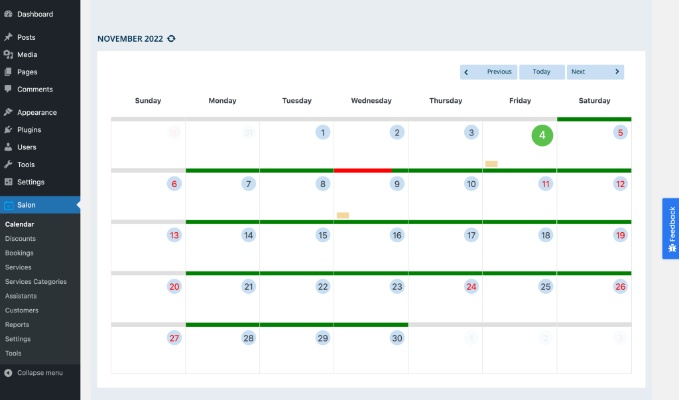Click the Salon calendar icon
Viewport: 679px width, 400px height.
(x=8, y=205)
